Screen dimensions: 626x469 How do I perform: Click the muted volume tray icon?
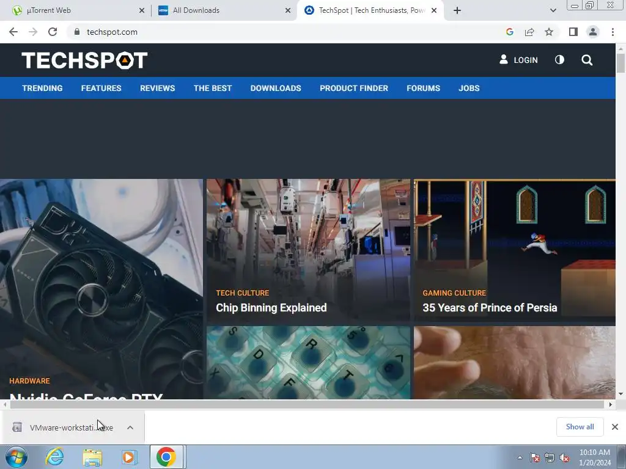click(x=564, y=457)
